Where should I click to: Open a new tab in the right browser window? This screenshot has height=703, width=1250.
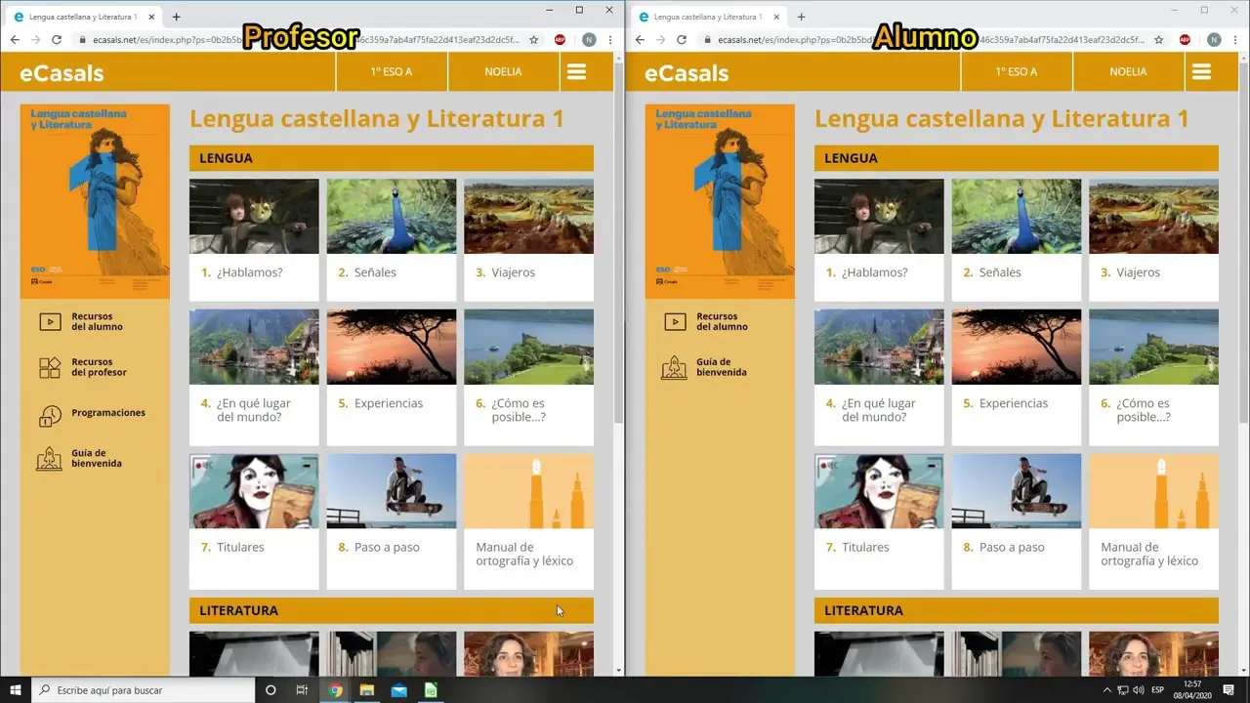(801, 17)
